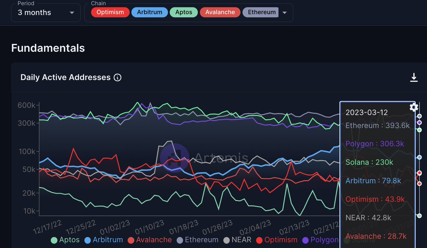This screenshot has width=427, height=248.
Task: Click Arbitrum : 79.8k tooltip value
Action: tap(373, 181)
